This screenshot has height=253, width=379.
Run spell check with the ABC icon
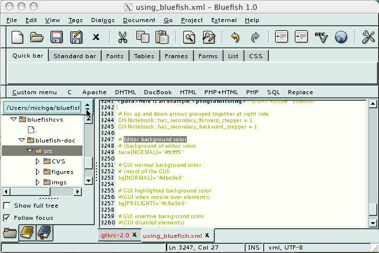(321, 38)
